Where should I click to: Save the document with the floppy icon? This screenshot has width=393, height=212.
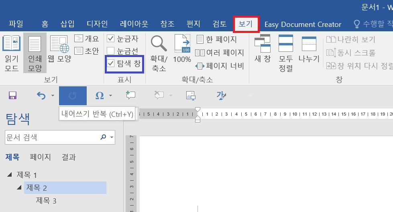12,96
